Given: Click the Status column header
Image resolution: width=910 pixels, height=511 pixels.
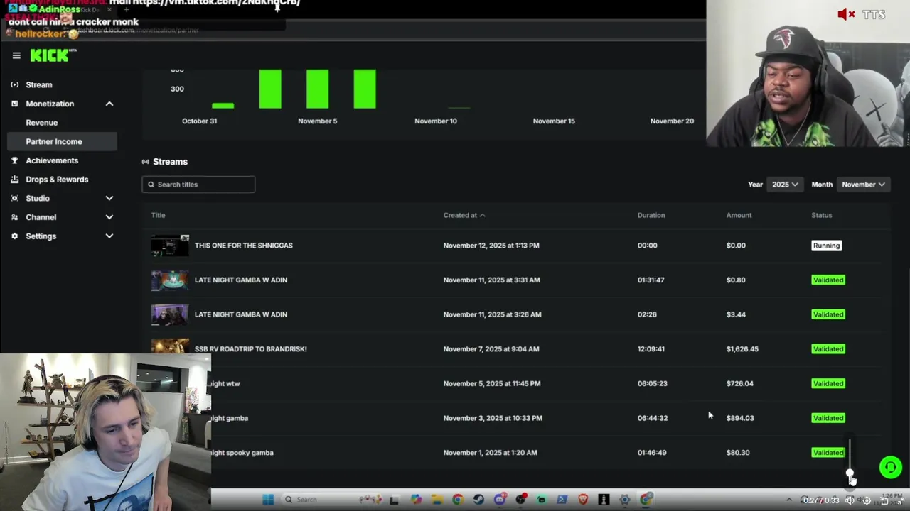Looking at the screenshot, I should 821,215.
